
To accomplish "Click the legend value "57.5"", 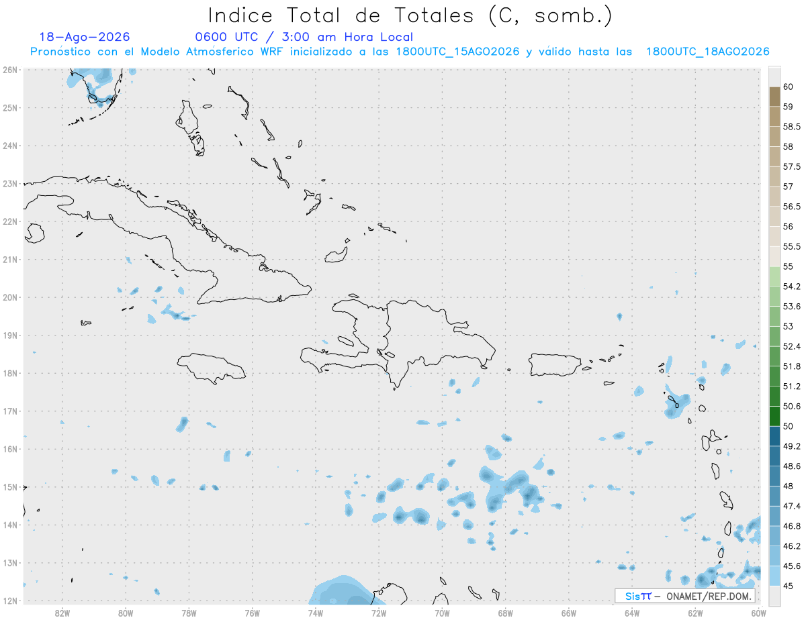I will point(792,166).
